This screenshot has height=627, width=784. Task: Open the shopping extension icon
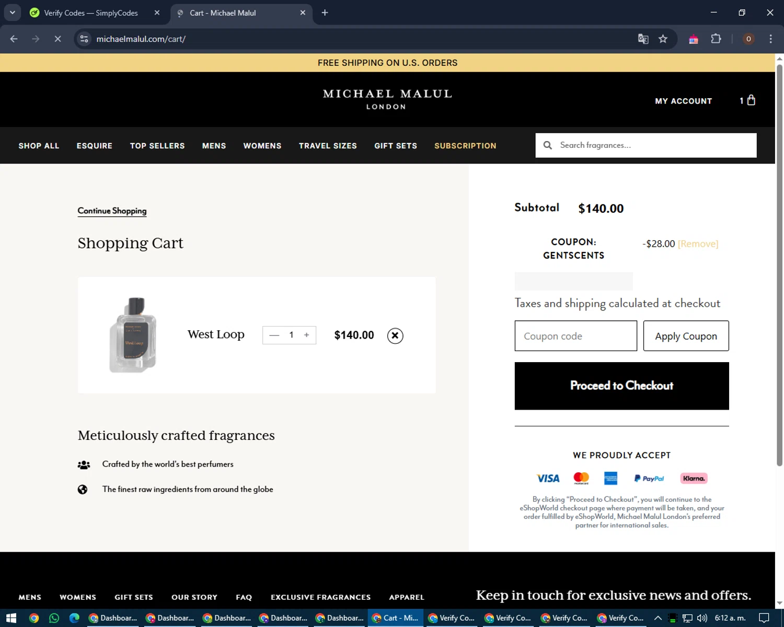(x=694, y=39)
